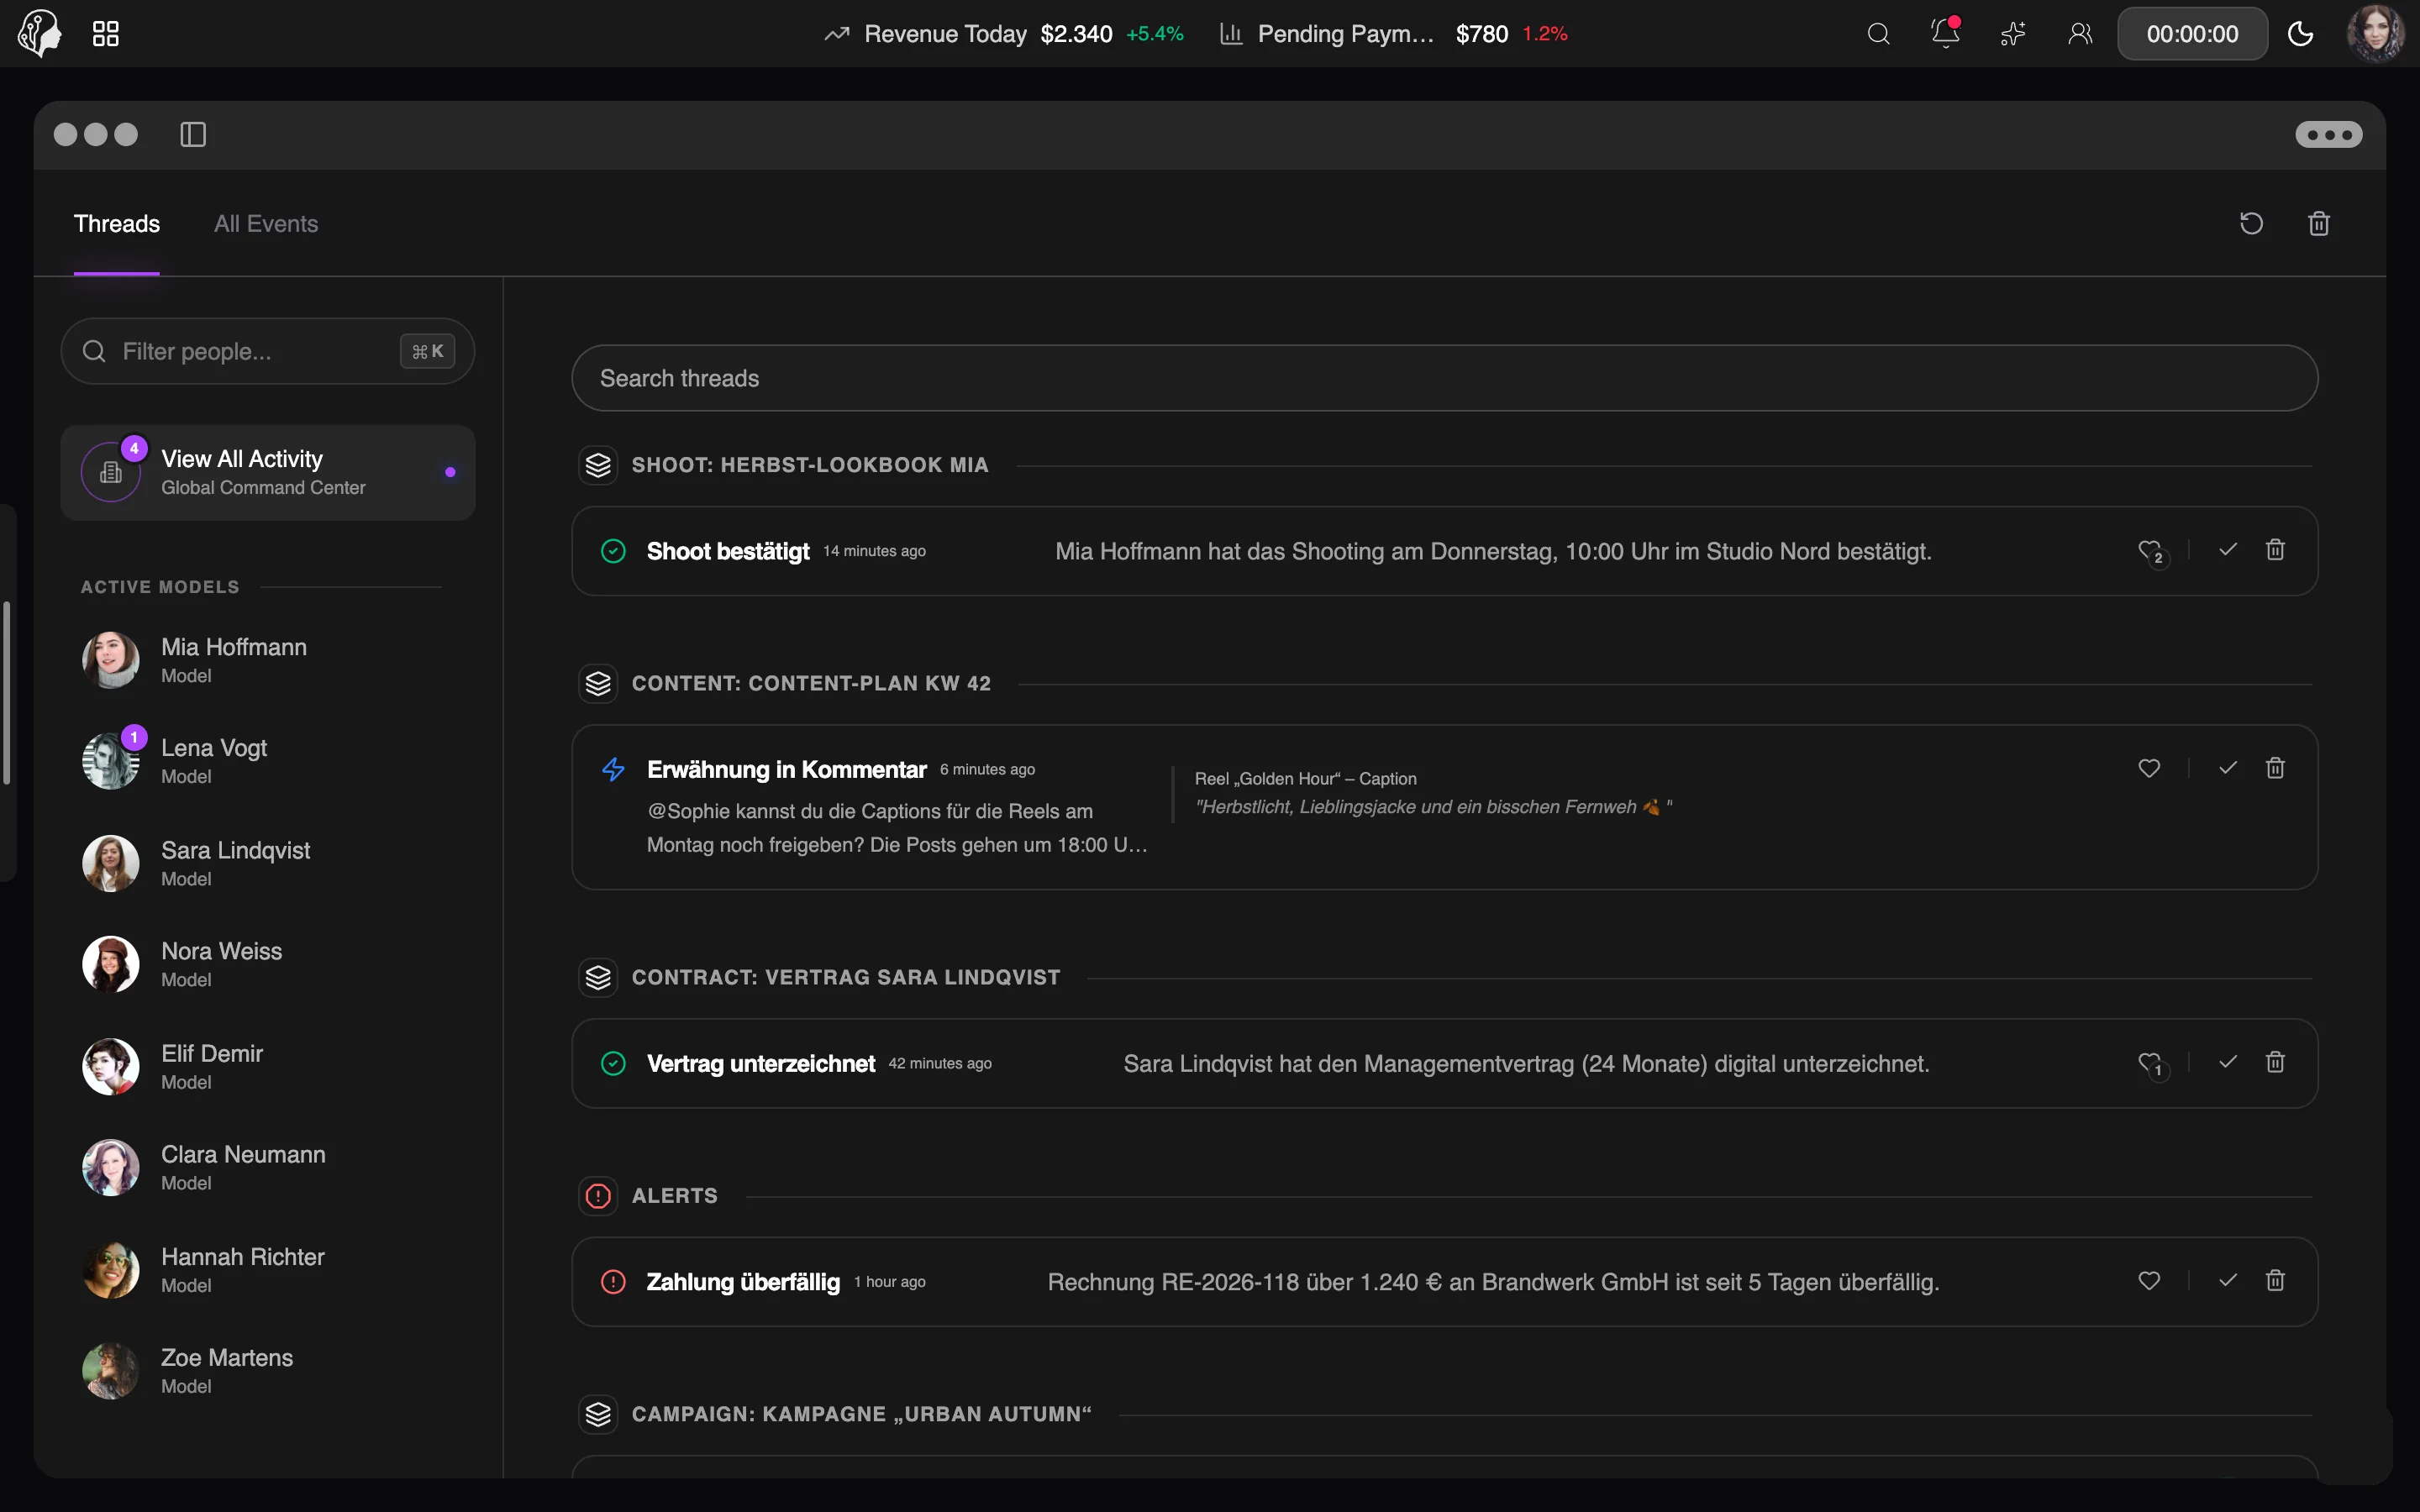Open the three-dot window options menu
This screenshot has width=2420, height=1512.
pos(2328,134)
